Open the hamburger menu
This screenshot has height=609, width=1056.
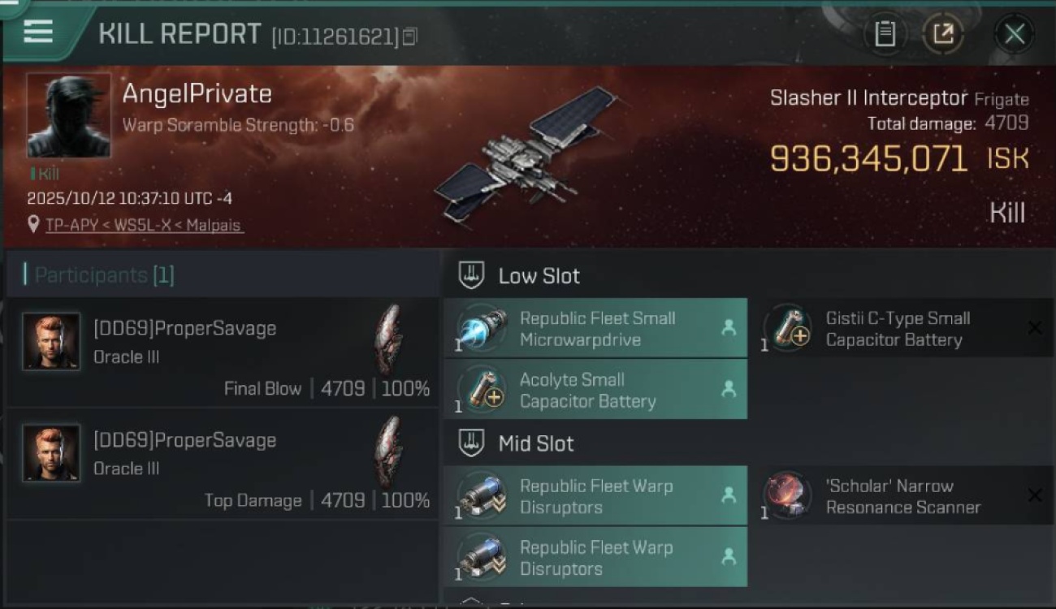click(x=38, y=31)
